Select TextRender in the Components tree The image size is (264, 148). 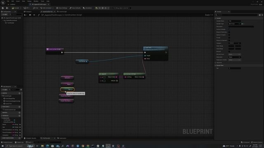[11, 23]
